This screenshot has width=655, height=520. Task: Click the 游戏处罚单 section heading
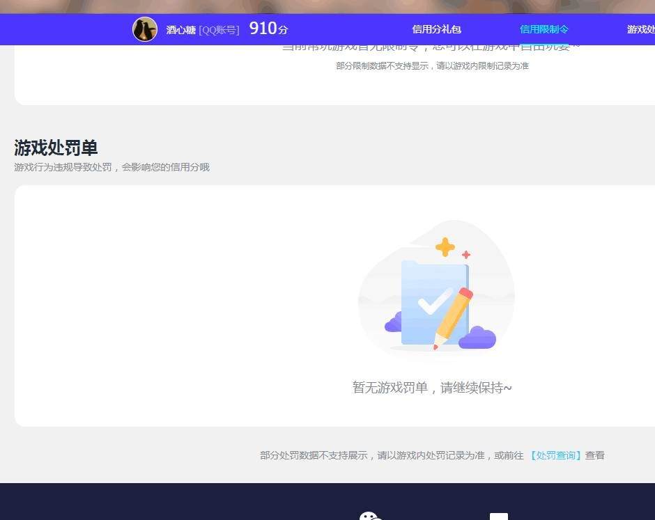click(56, 148)
